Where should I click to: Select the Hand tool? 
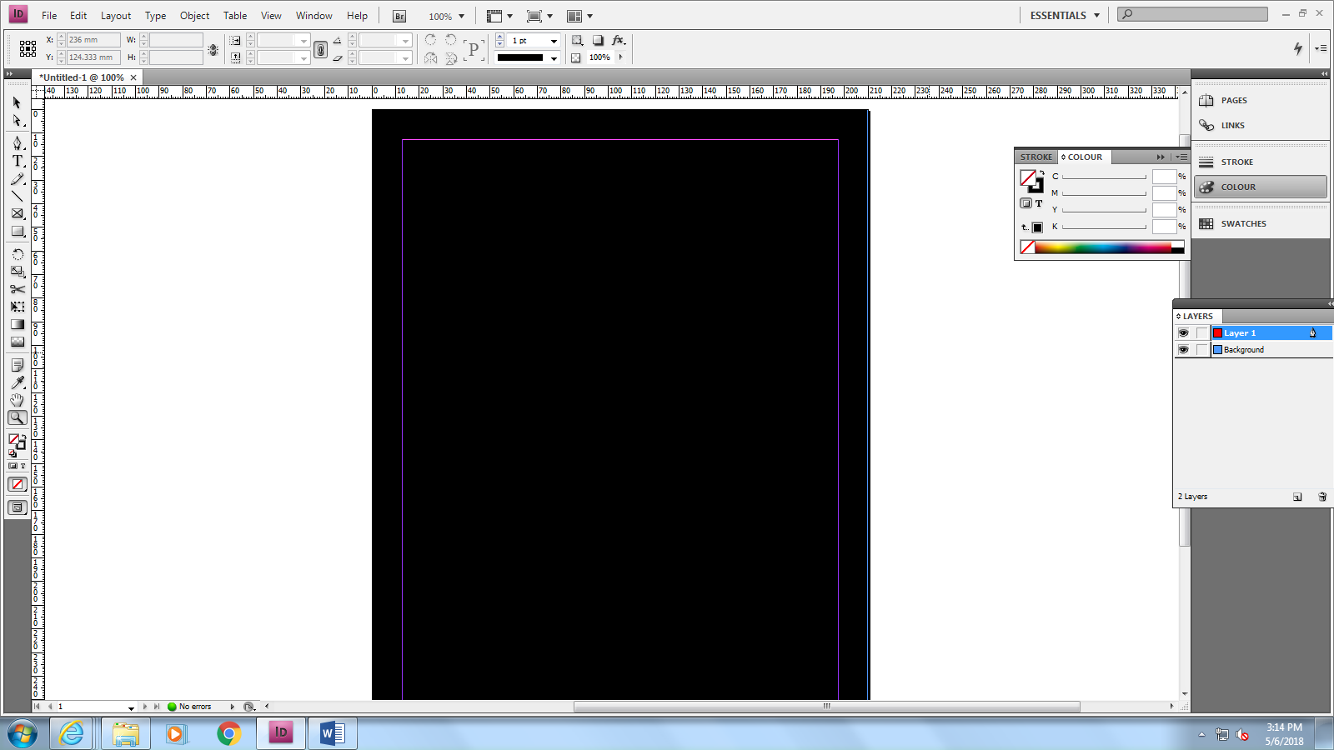click(x=17, y=400)
